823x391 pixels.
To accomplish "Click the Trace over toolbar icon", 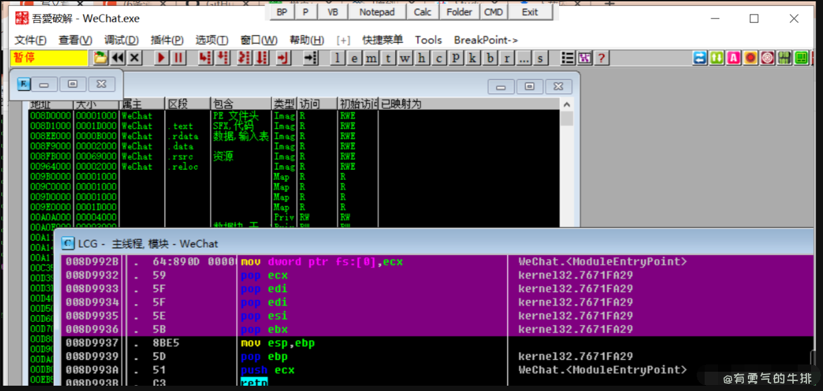I will [262, 58].
